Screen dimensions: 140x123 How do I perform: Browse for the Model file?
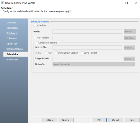pyautogui.click(x=130, y=32)
